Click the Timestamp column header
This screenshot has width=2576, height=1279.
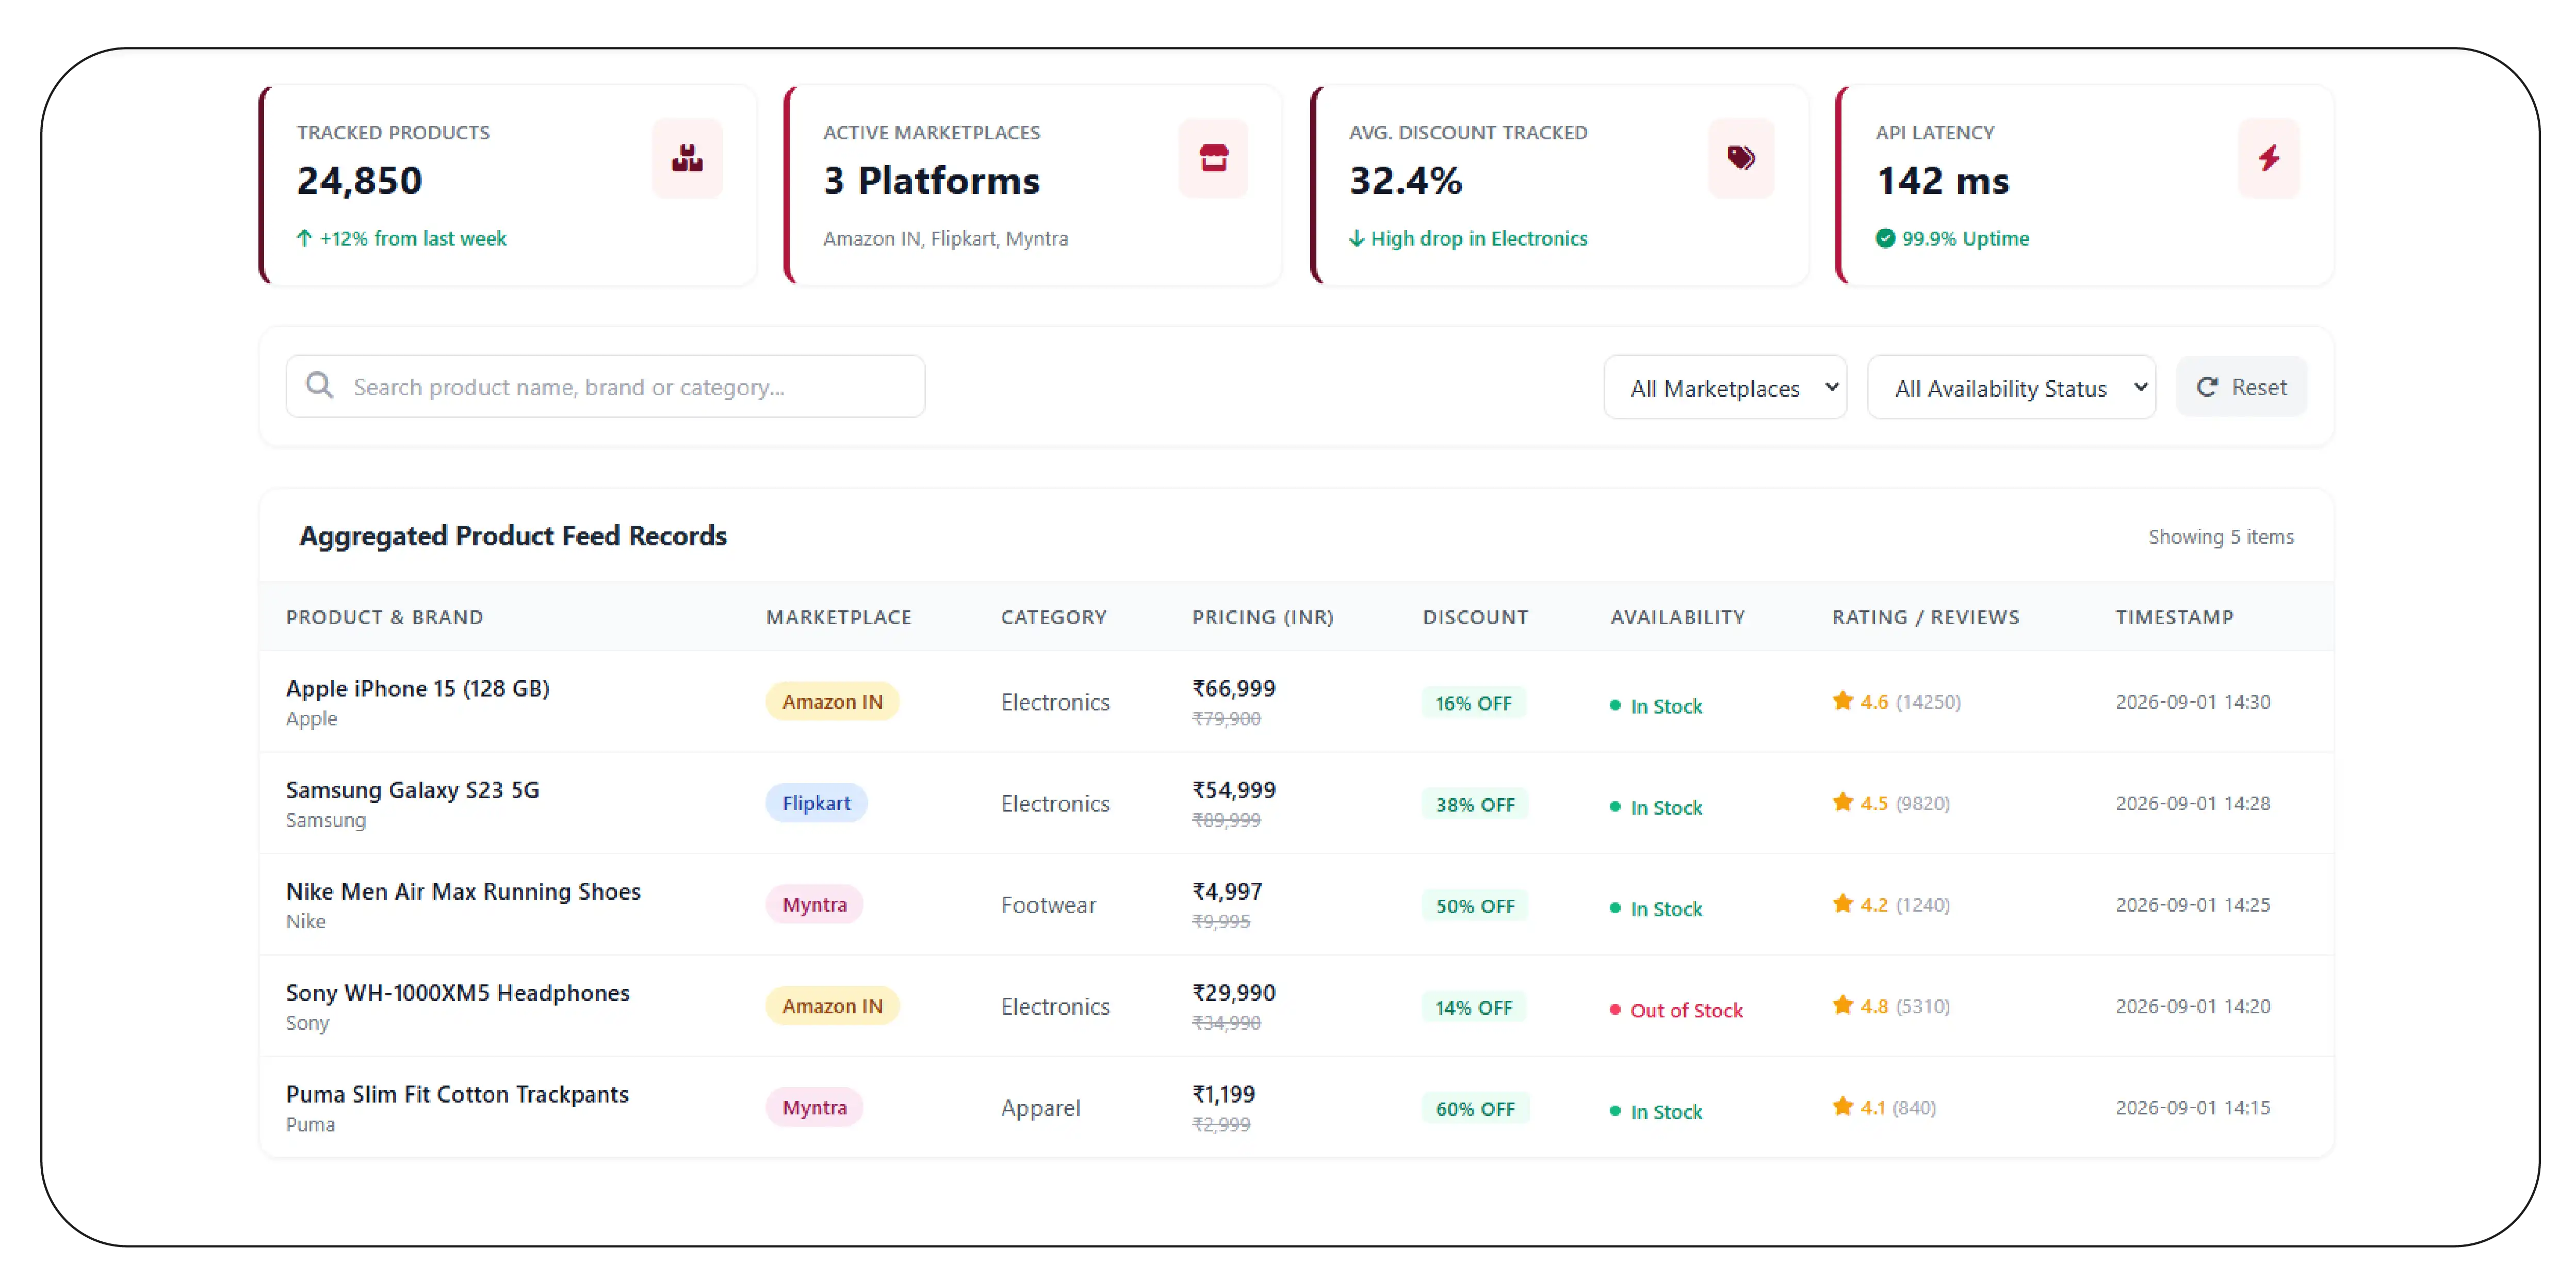(2174, 617)
